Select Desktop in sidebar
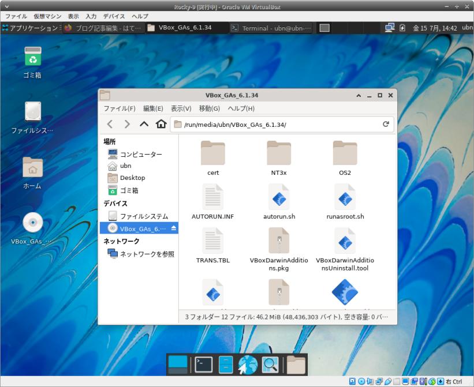This screenshot has height=387, width=474. (139, 178)
